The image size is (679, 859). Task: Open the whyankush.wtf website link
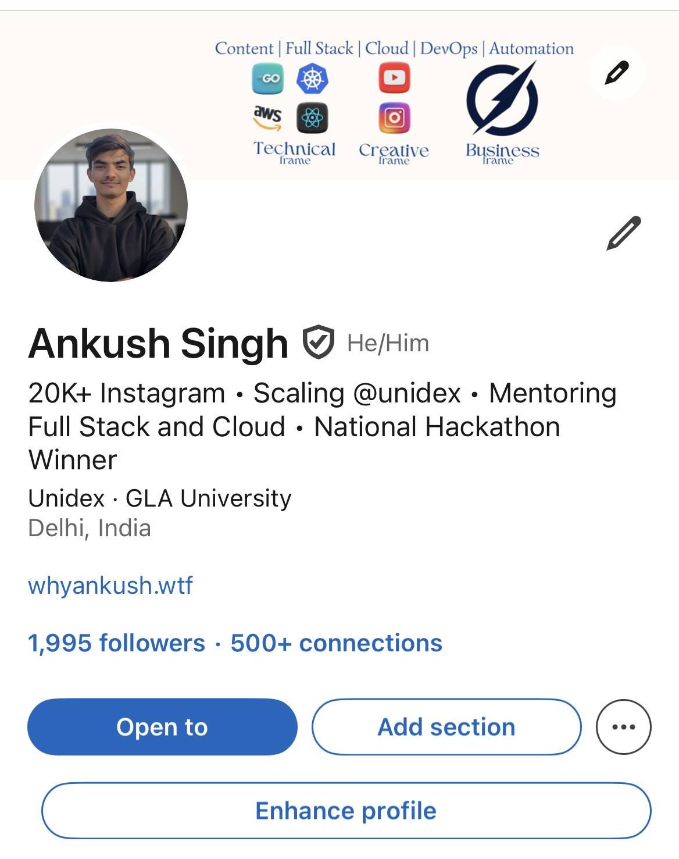(x=110, y=585)
